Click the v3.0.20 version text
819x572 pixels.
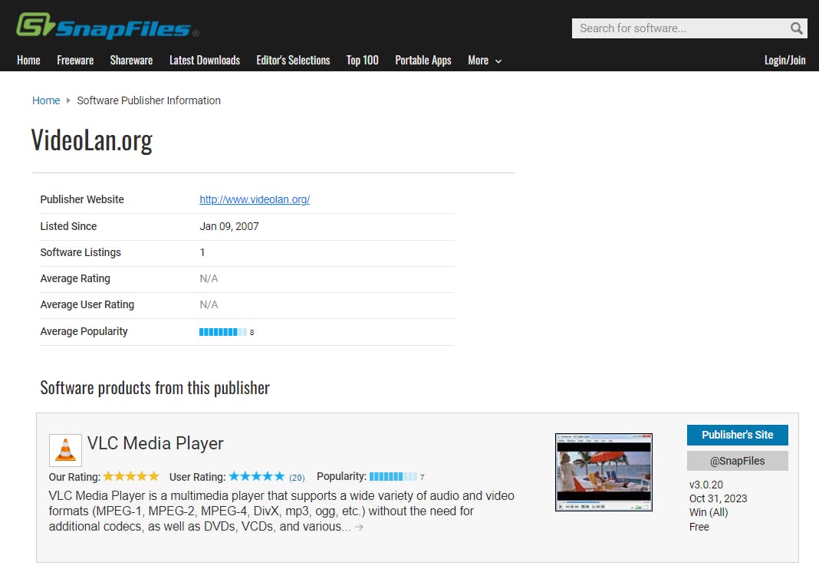point(706,485)
